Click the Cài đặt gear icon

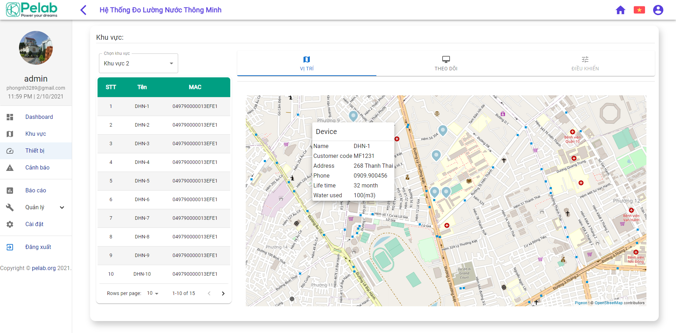(x=10, y=224)
